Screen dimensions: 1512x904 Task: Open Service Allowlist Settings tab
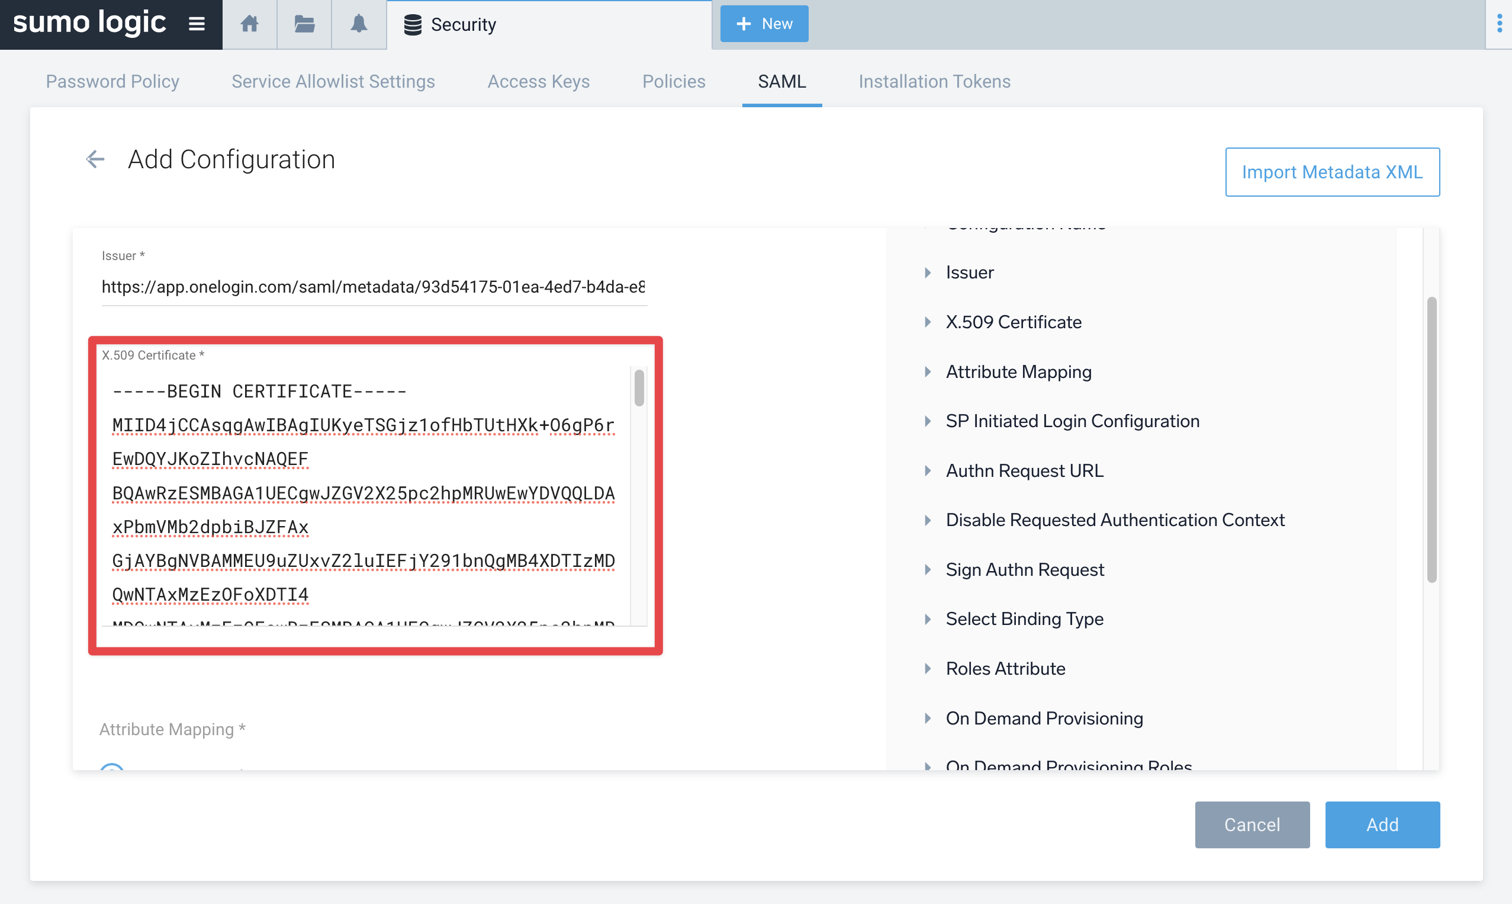click(x=333, y=81)
